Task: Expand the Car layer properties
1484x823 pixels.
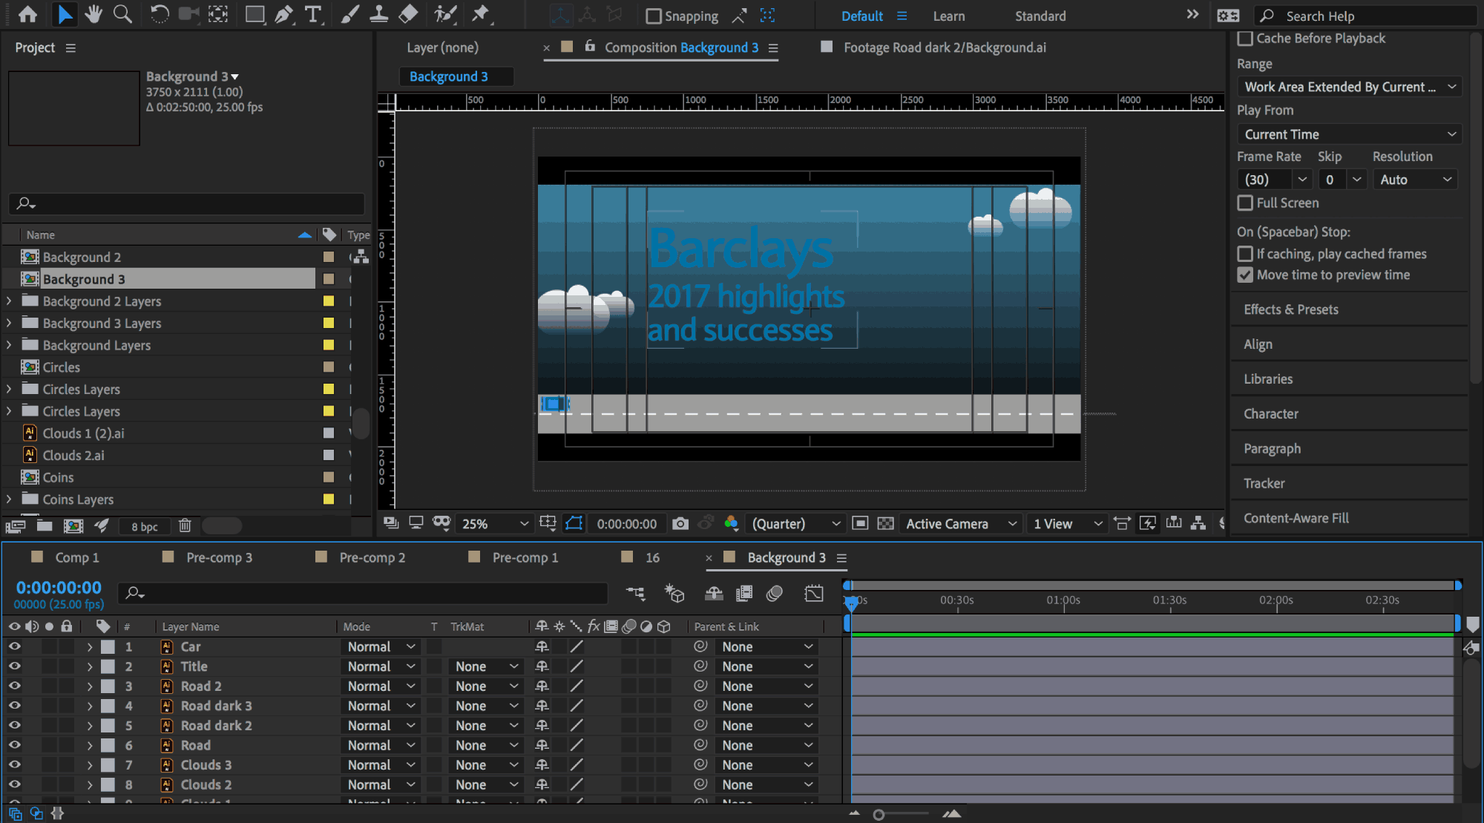Action: [x=90, y=647]
